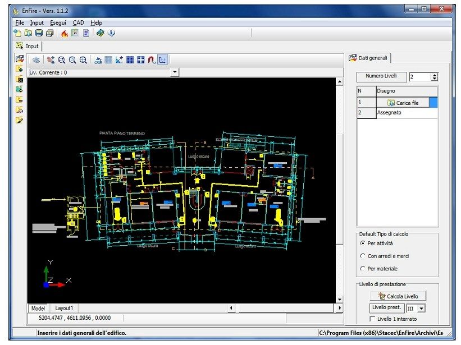The height and width of the screenshot is (345, 461).
Task: Toggle the highlighted axes icon in CAD toolbar
Action: coord(163,60)
